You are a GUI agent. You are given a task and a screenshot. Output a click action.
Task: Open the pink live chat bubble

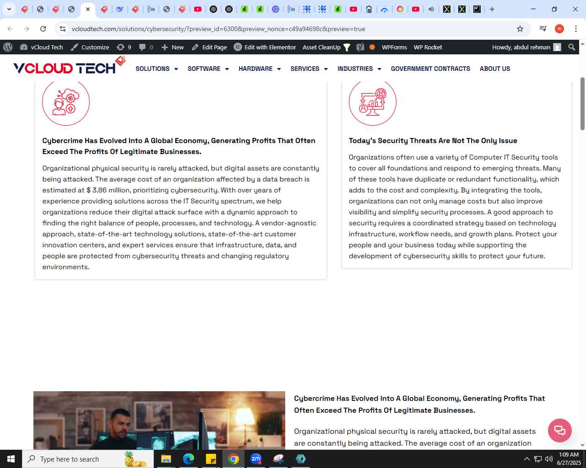click(x=559, y=430)
